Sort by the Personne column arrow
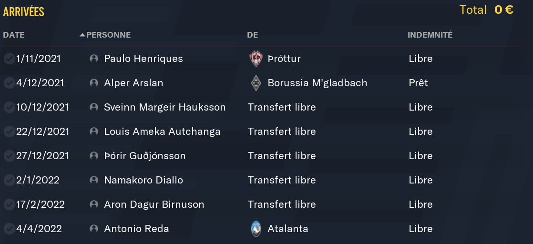The image size is (533, 244). click(82, 35)
